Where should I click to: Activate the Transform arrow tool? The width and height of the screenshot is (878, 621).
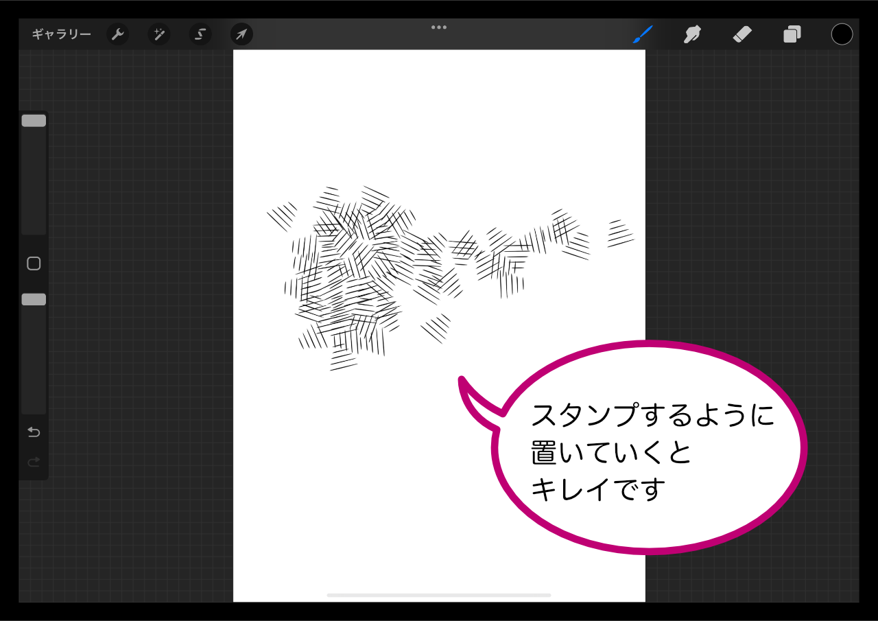tap(241, 34)
